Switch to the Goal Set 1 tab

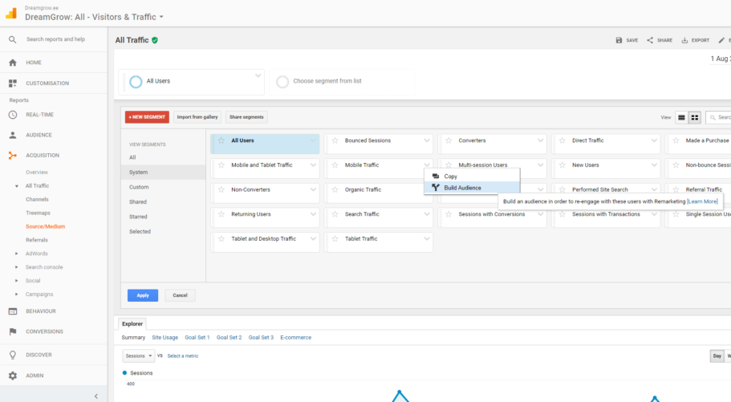197,338
